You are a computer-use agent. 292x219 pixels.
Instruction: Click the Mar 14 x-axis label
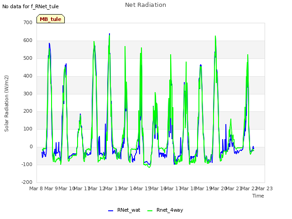point(127,188)
